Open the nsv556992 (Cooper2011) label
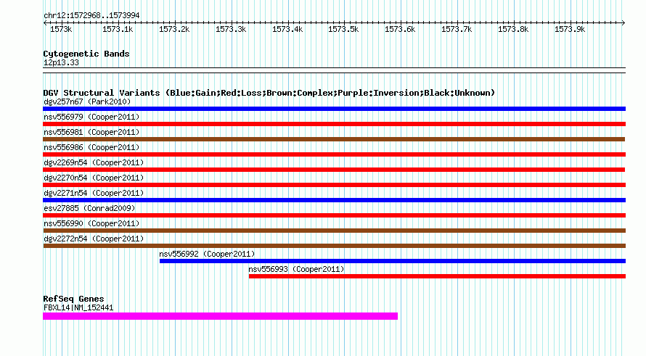 pyautogui.click(x=208, y=254)
